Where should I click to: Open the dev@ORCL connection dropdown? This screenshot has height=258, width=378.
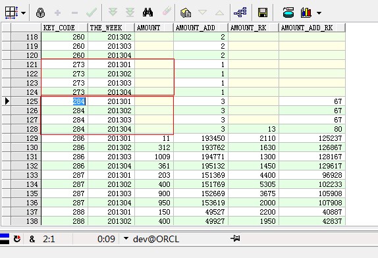coord(126,238)
